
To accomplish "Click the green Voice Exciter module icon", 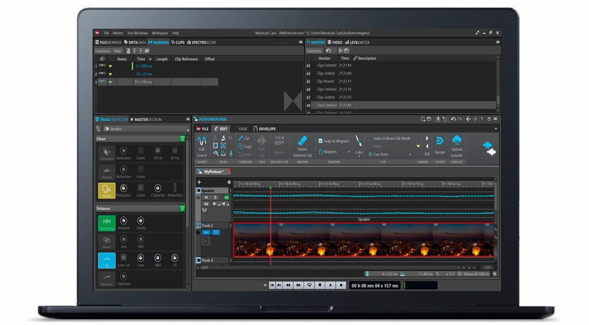I will (106, 223).
